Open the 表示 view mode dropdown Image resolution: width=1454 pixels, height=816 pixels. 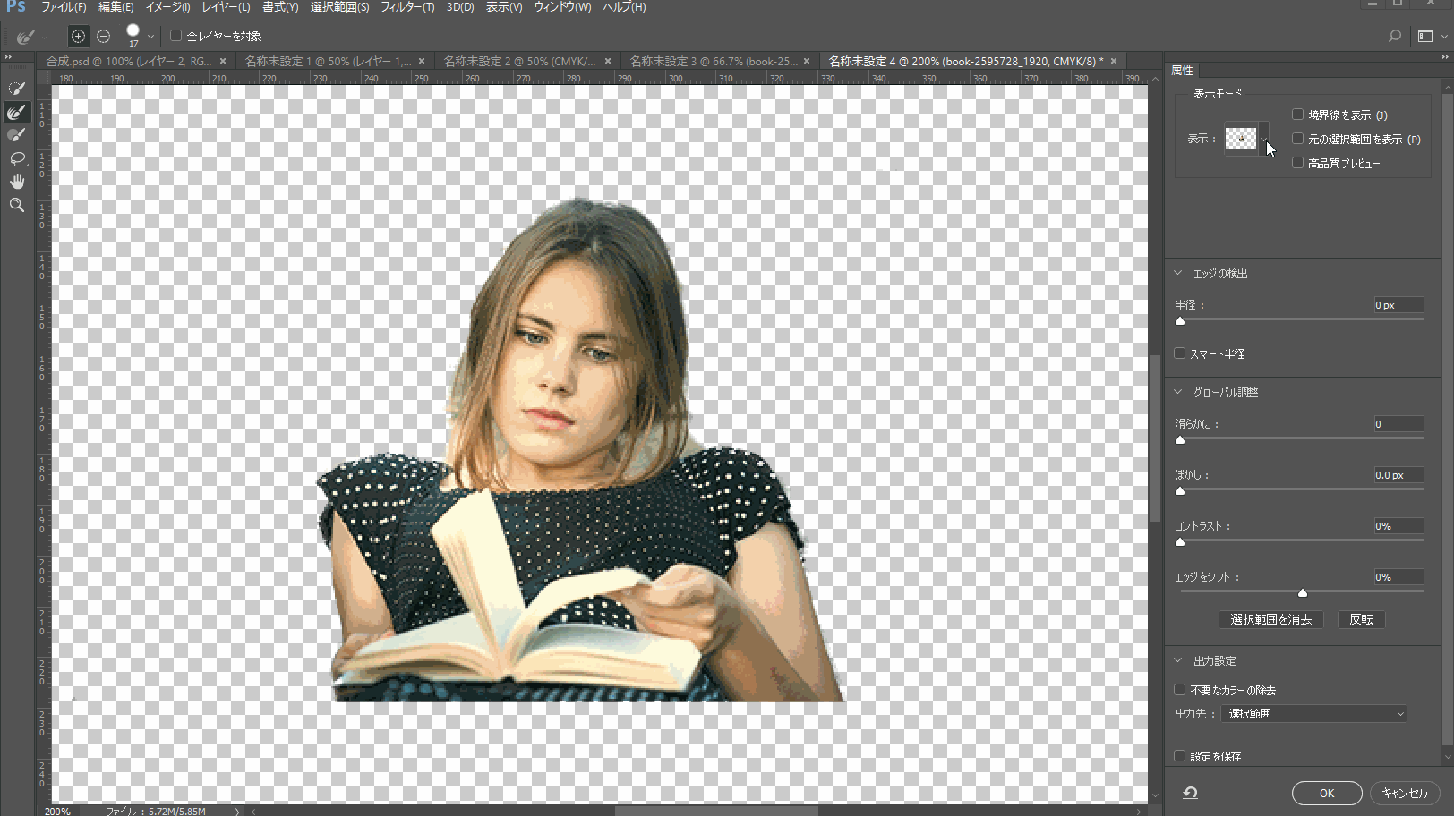coord(1246,139)
